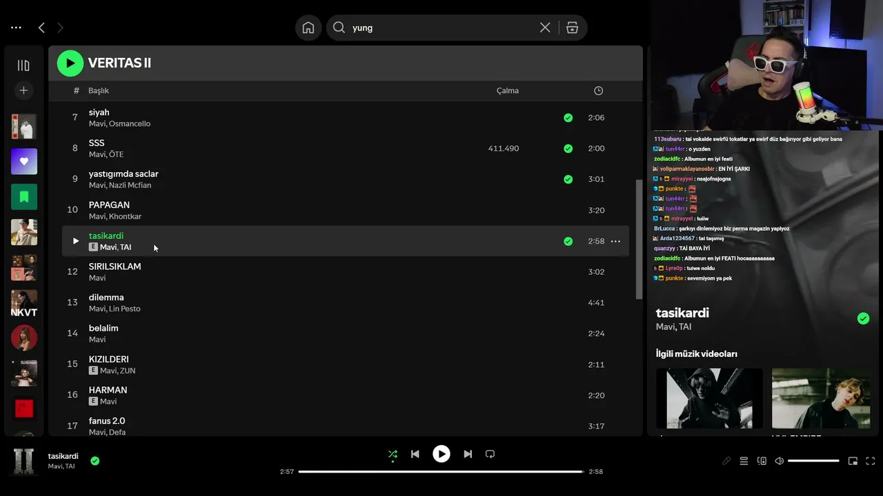Viewport: 883px width, 496px height.
Task: Open artist Khontkar from the PAPAGAN row
Action: click(x=125, y=216)
